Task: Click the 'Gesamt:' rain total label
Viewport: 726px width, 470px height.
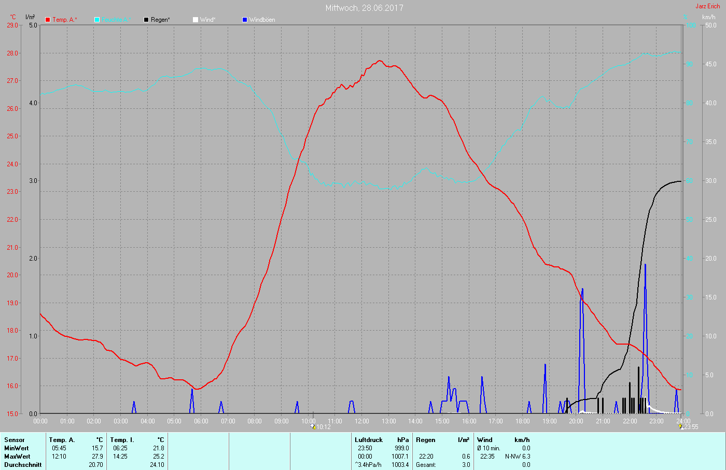Action: 426,465
